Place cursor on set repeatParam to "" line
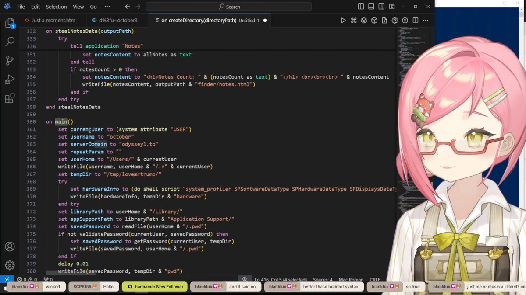Viewport: 526px width, 295px height. [x=90, y=152]
